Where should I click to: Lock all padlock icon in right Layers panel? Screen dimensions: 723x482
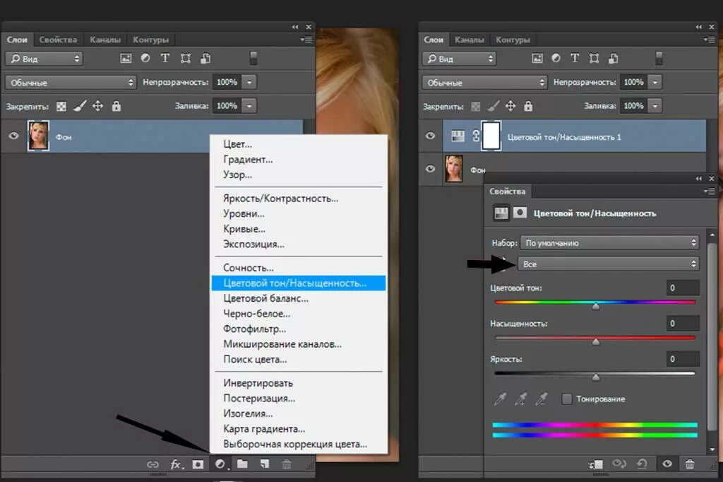click(x=528, y=106)
